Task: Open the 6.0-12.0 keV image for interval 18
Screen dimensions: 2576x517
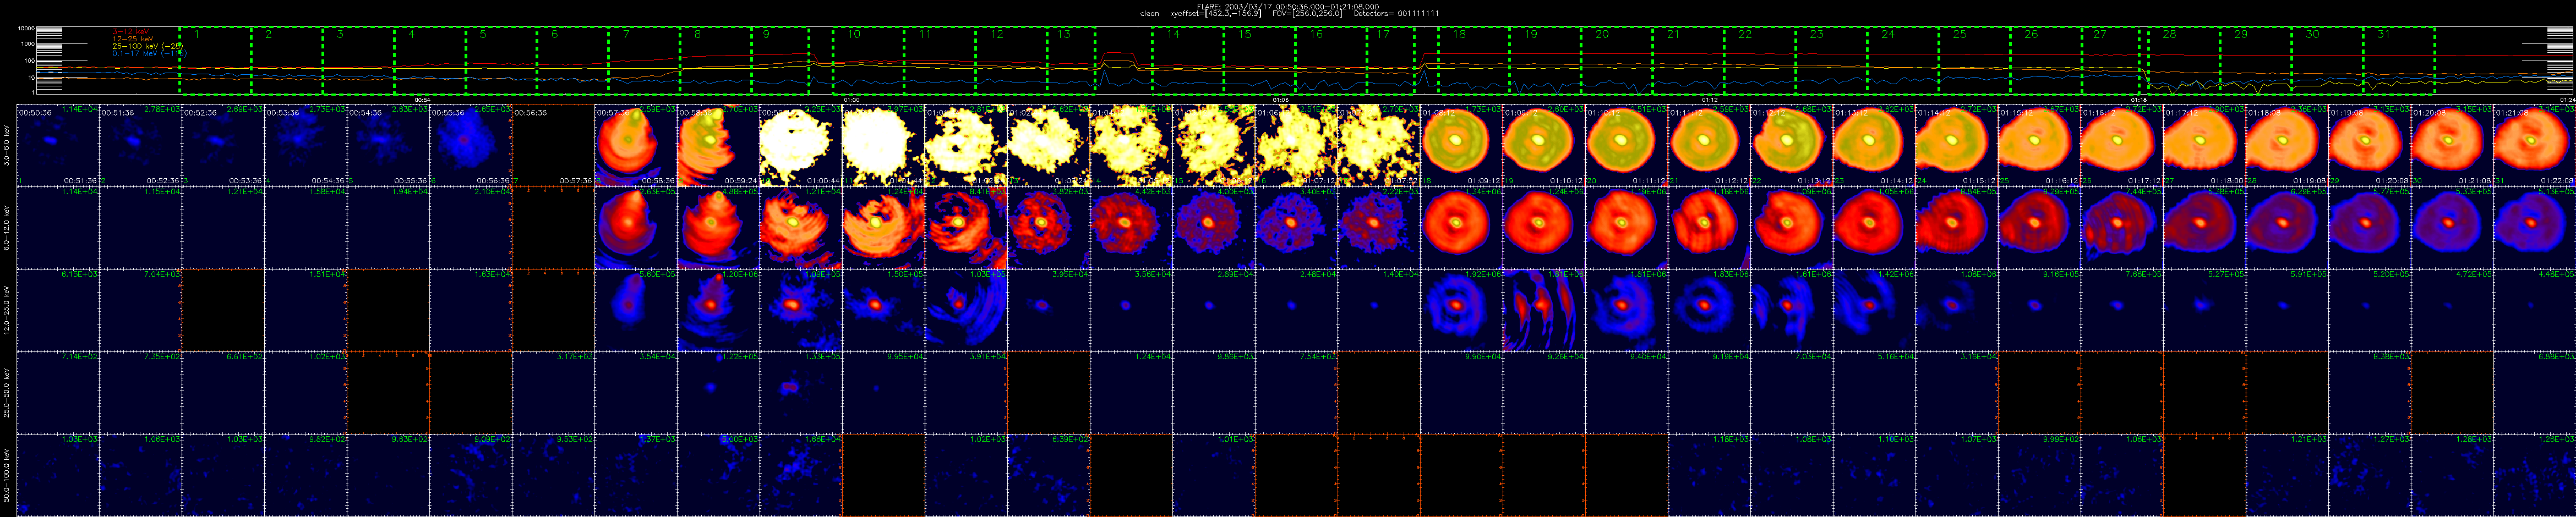Action: coord(1461,227)
